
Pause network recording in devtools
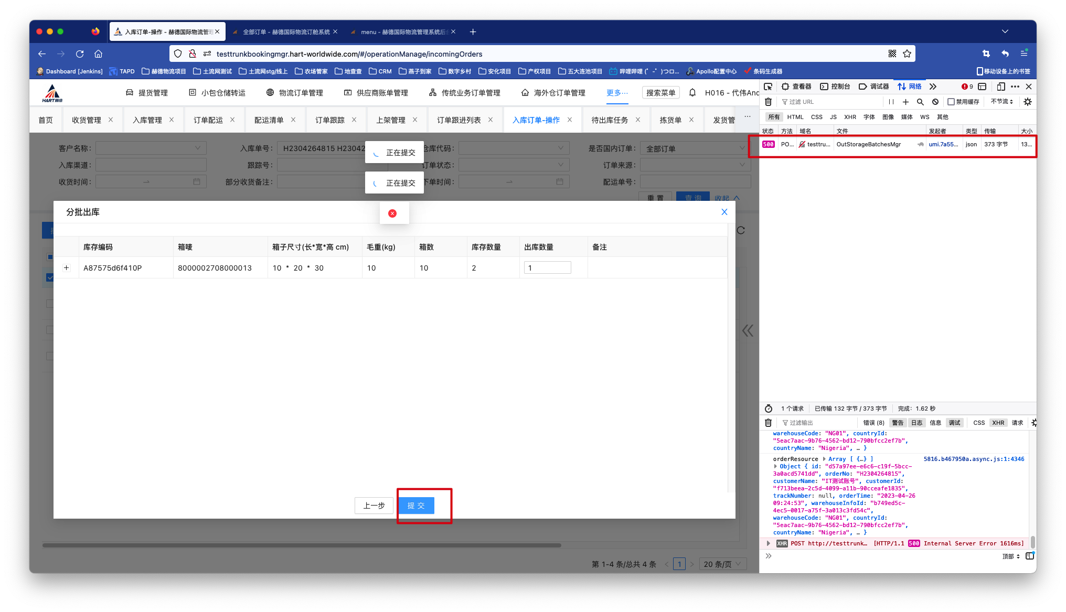pyautogui.click(x=891, y=102)
